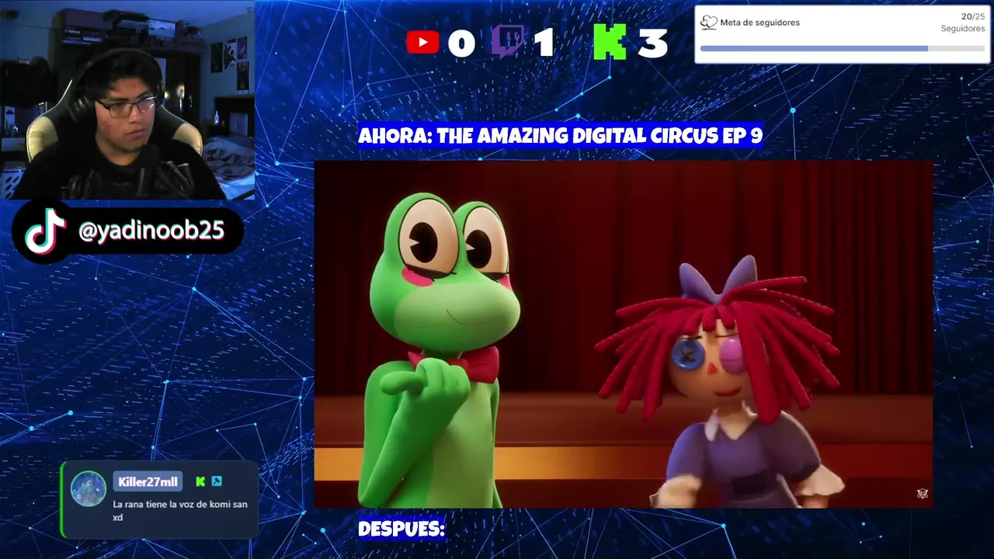Click the follower goal progress bar
Image resolution: width=994 pixels, height=559 pixels.
tap(843, 48)
